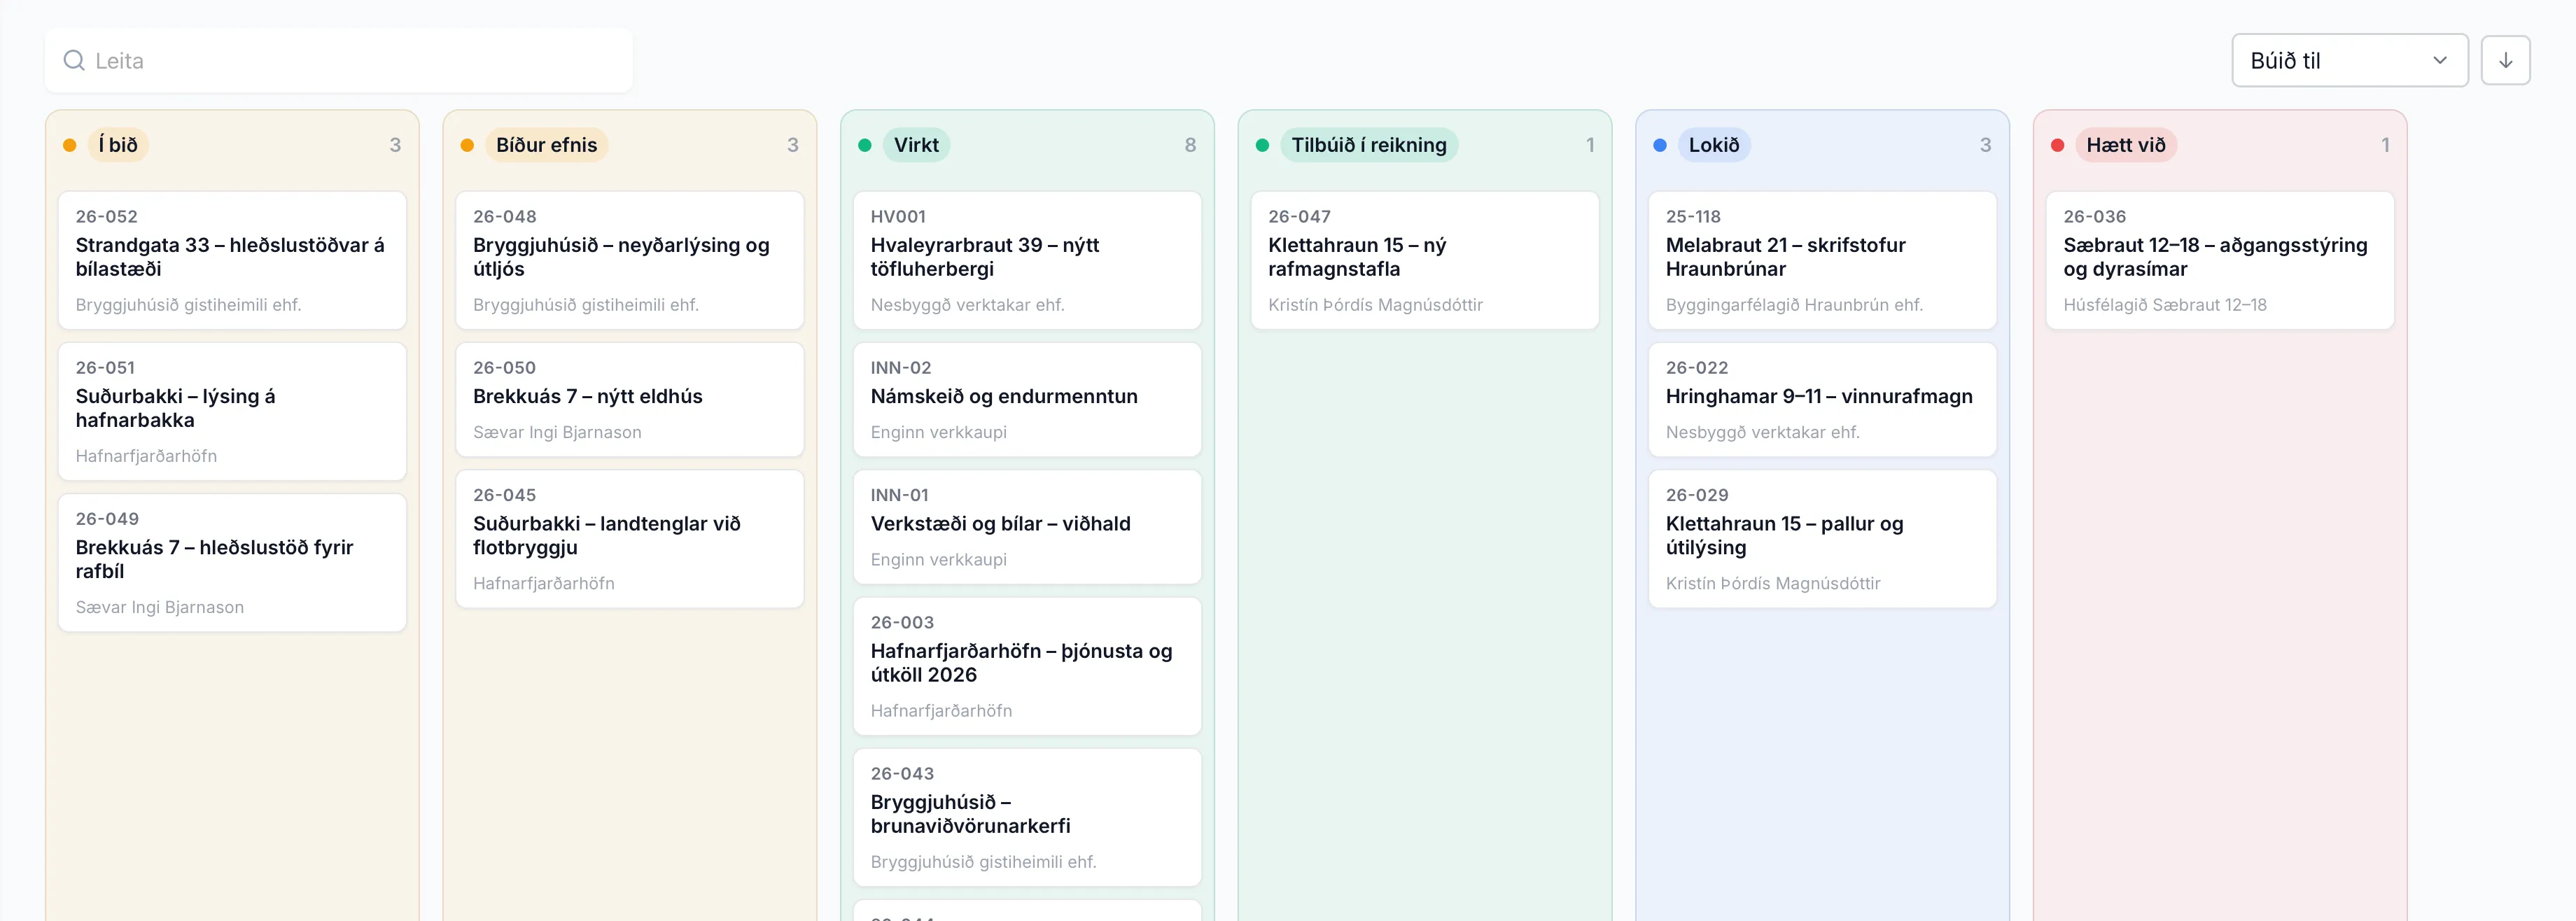Click the orange dot beside Bíður efnis

click(x=467, y=145)
